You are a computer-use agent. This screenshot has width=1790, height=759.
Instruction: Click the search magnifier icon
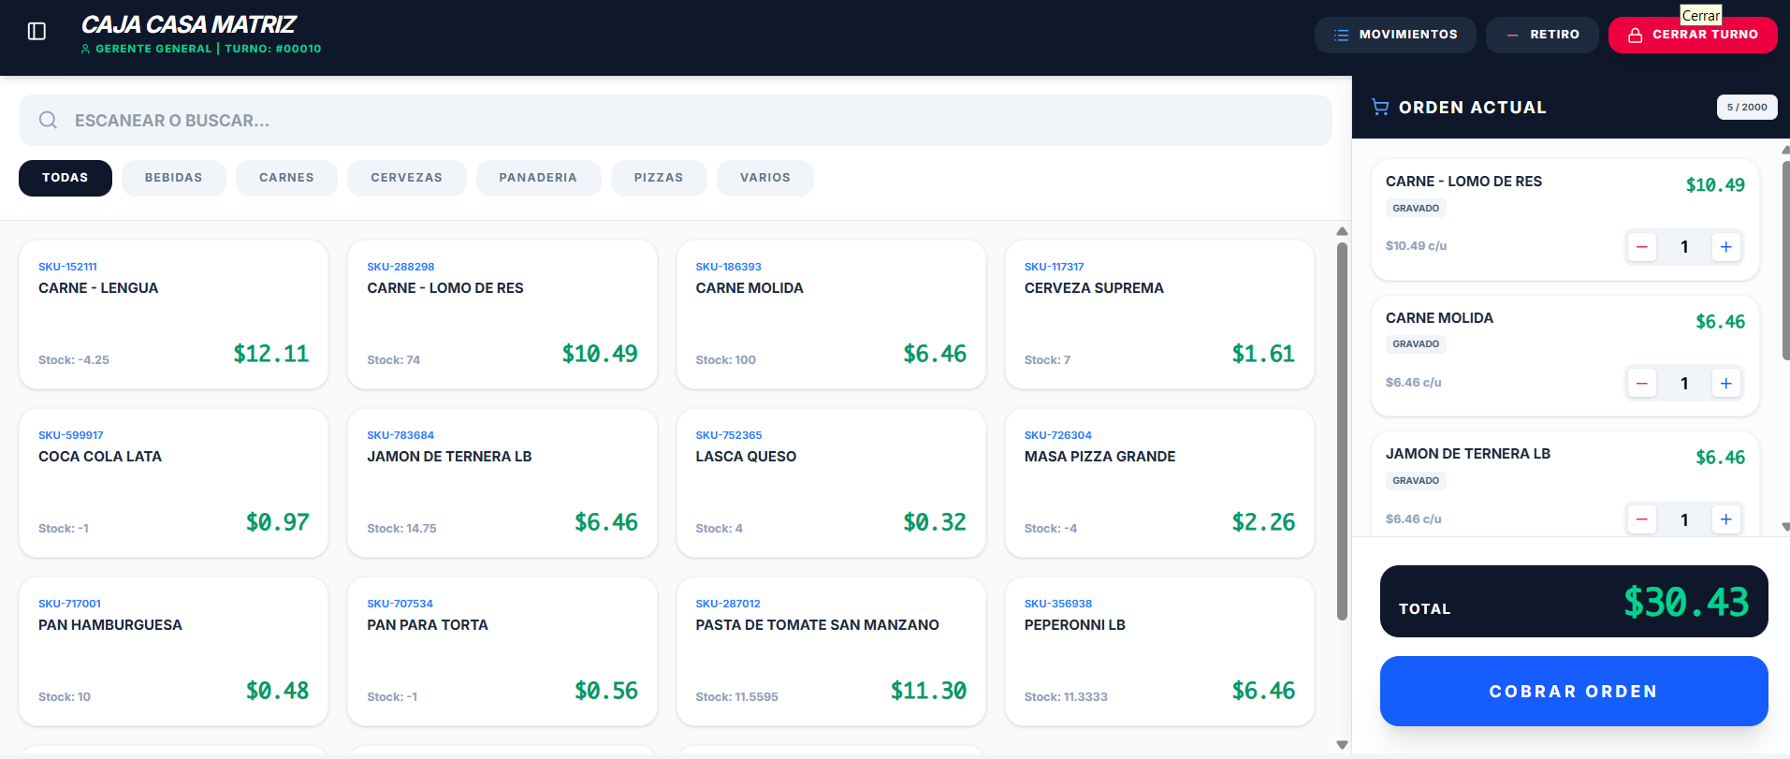[48, 120]
